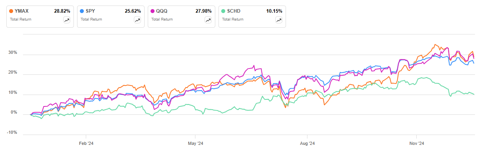Click the SCHD Total Return text
483x152 pixels.
click(x=232, y=19)
